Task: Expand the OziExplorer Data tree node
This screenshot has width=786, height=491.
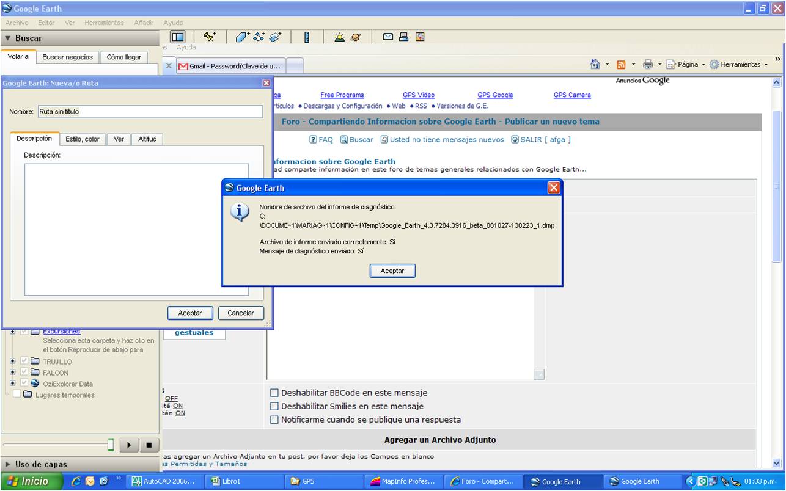Action: 13,384
